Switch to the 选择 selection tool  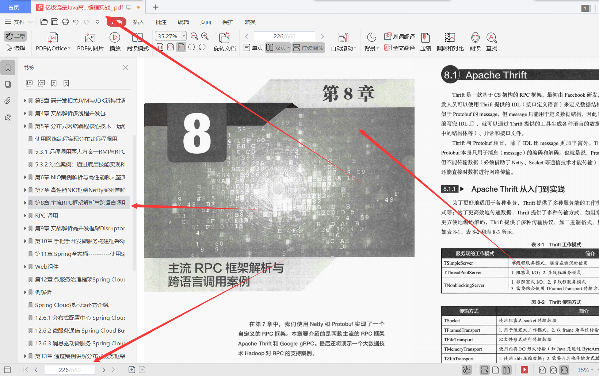click(15, 48)
